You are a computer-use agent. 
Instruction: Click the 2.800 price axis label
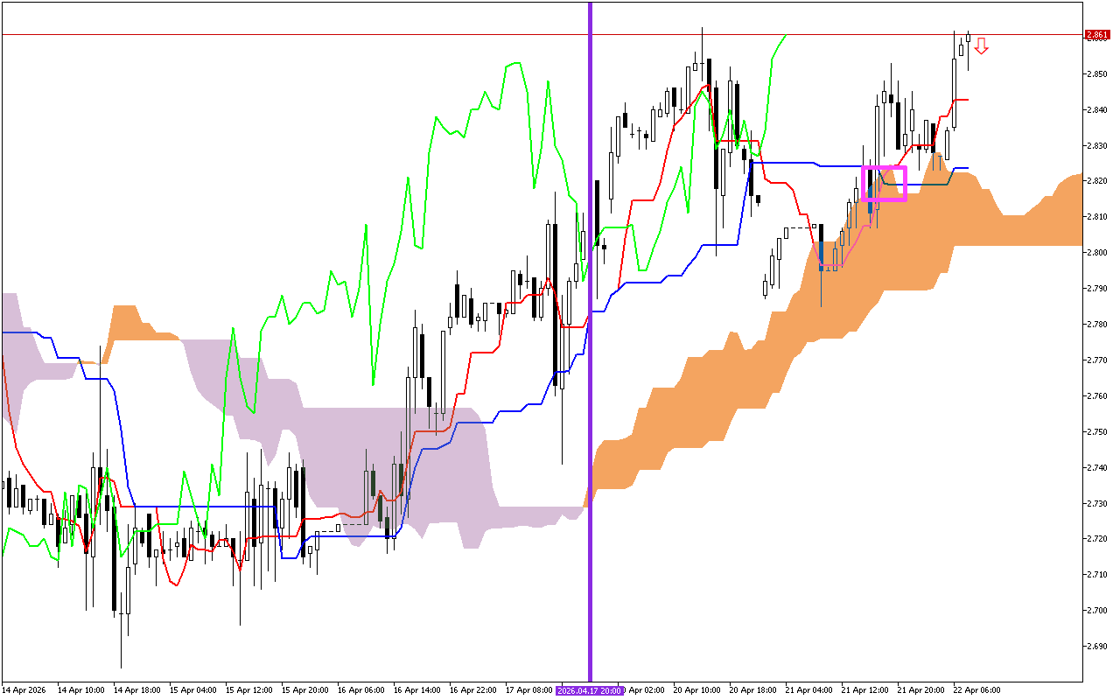[1096, 253]
